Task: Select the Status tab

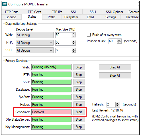Action: click(x=32, y=17)
